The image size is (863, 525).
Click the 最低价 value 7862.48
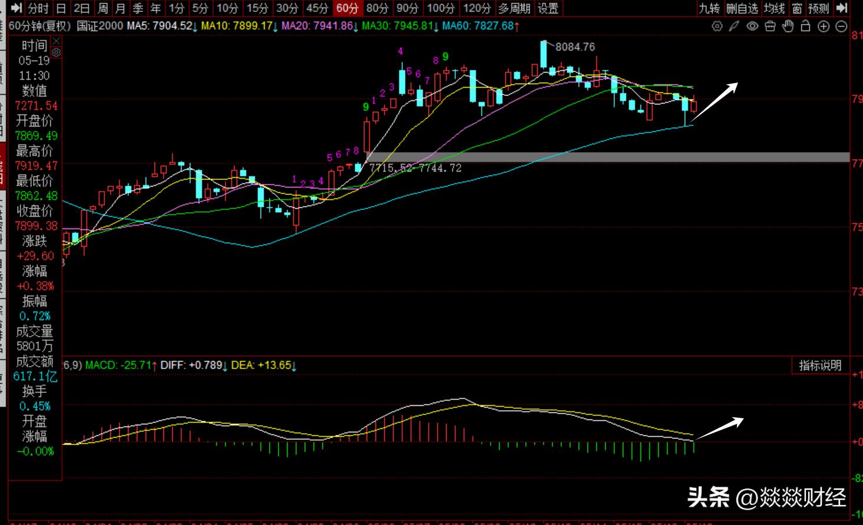(x=36, y=196)
